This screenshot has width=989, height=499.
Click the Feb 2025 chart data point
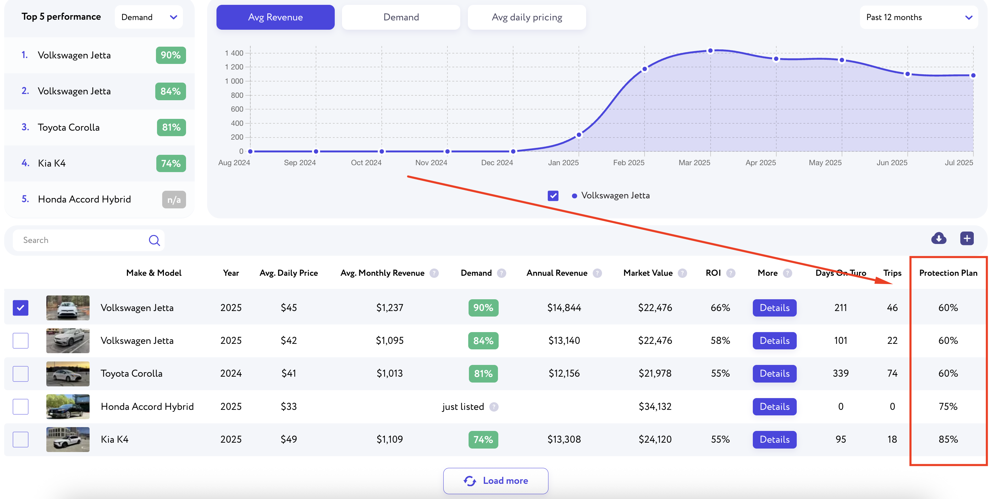click(645, 69)
